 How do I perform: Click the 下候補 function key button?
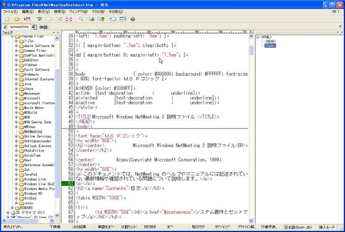pos(55,227)
